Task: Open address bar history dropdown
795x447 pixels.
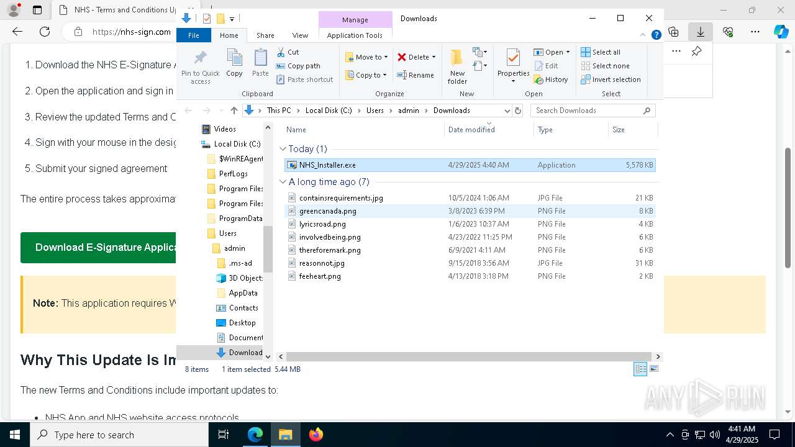Action: click(x=507, y=111)
